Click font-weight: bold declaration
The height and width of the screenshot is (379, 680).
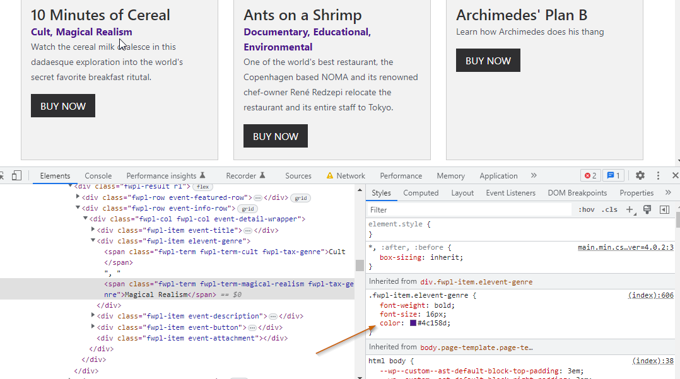(417, 305)
